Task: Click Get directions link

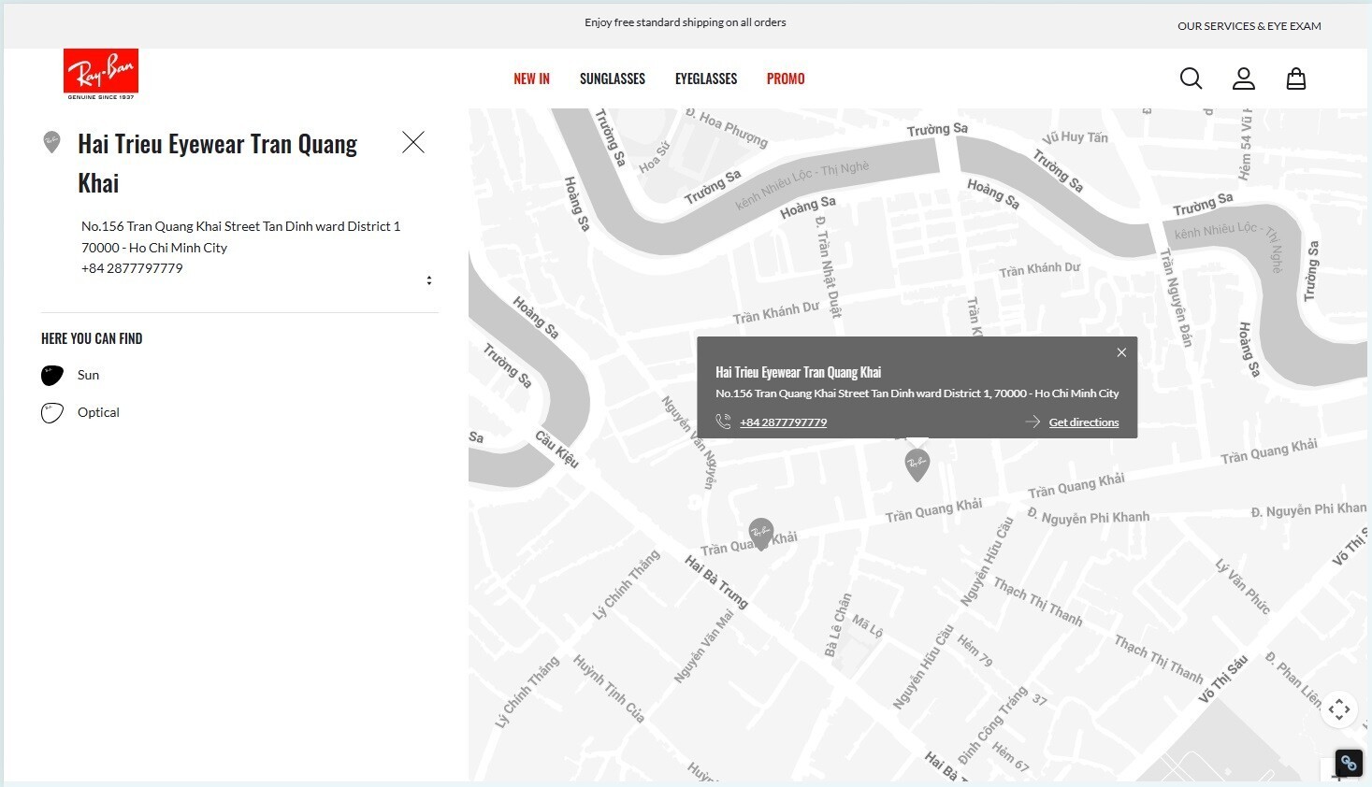Action: (x=1084, y=422)
